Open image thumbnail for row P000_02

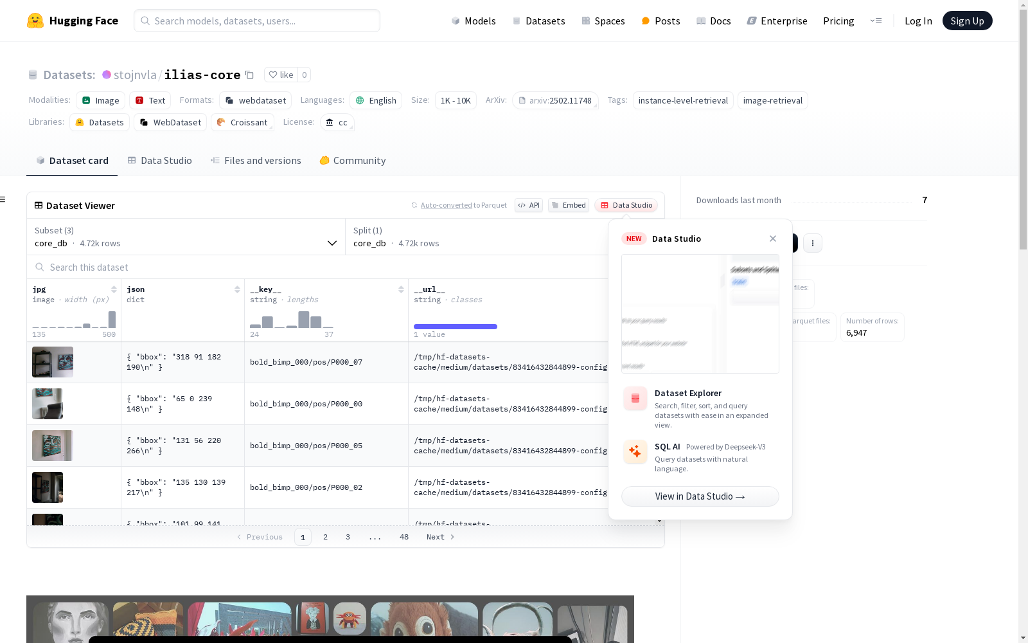point(48,487)
